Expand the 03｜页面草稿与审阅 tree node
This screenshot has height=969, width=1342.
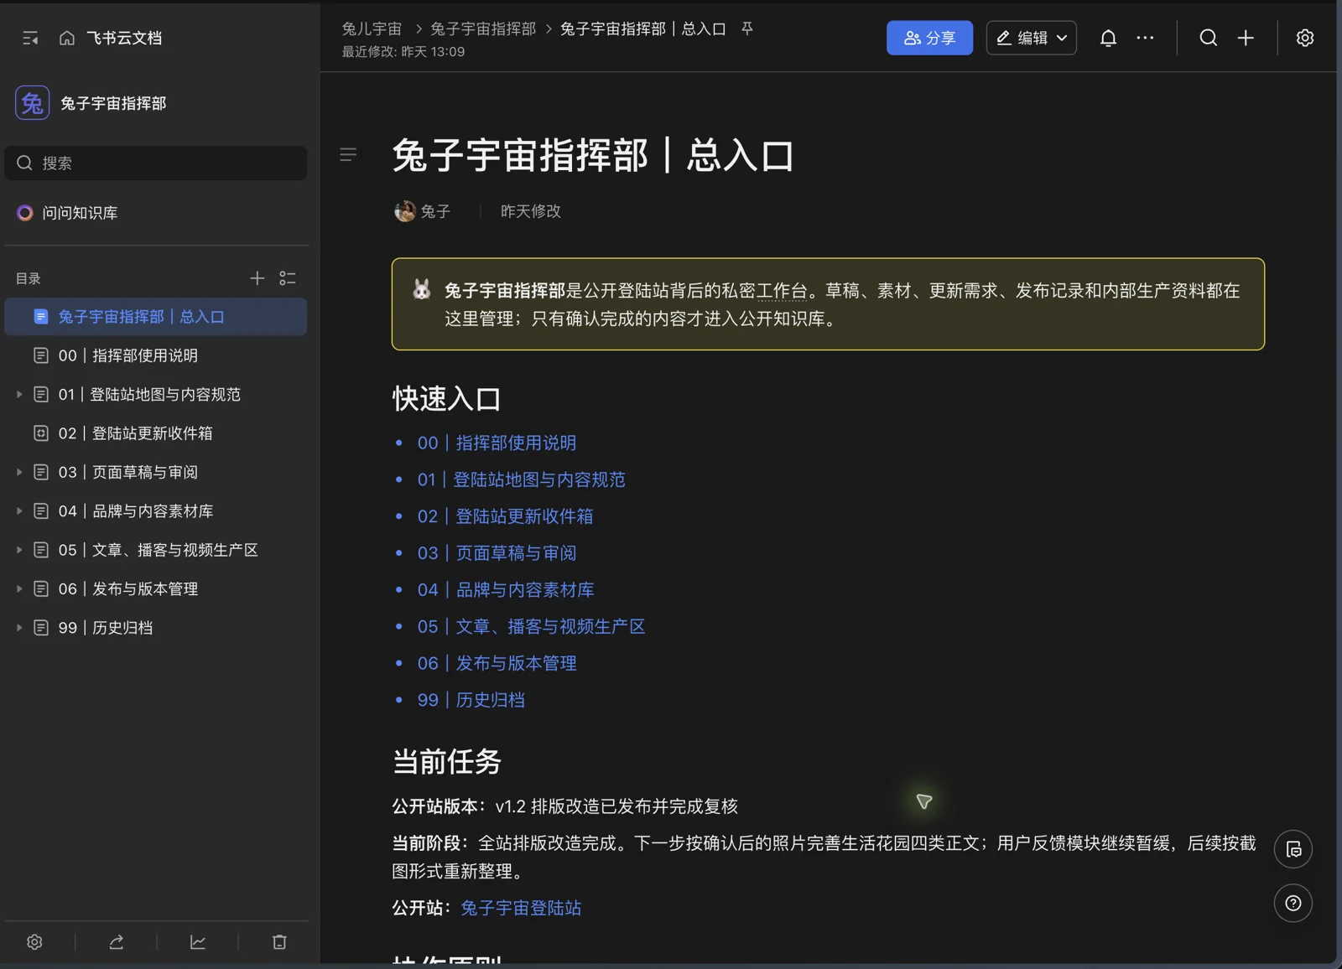[19, 472]
